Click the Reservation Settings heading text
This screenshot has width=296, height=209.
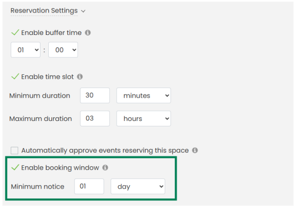[x=44, y=11]
